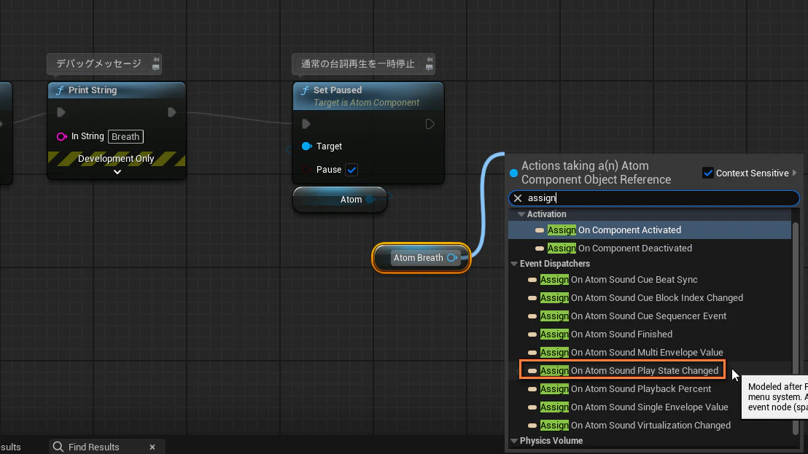
Task: Click the Atom Breath node output pin
Action: (452, 257)
